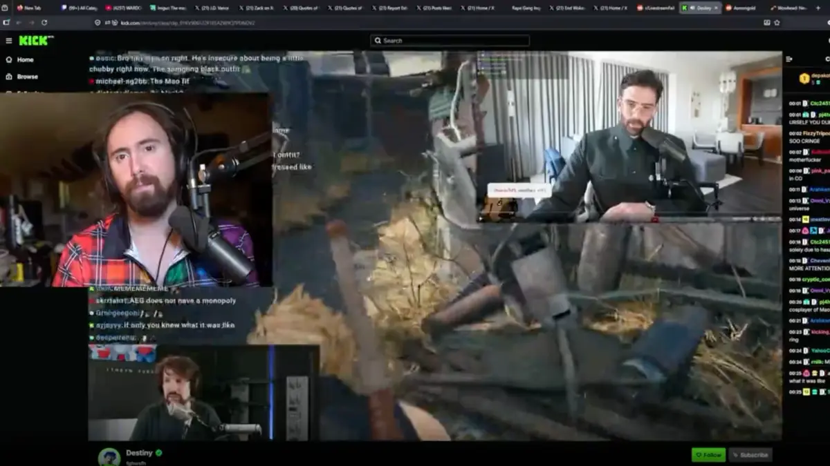This screenshot has width=830, height=466.
Task: Focus the Kick Search box
Action: pos(450,41)
